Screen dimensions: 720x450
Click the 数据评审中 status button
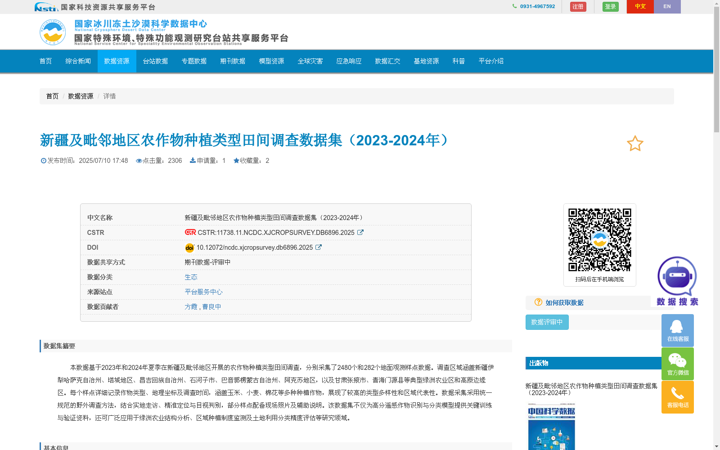point(546,322)
